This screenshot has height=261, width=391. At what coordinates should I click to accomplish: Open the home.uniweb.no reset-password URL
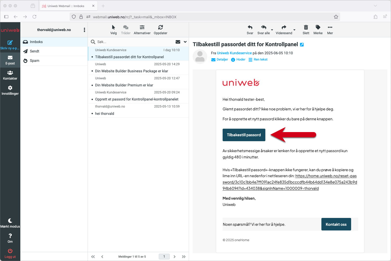290,182
